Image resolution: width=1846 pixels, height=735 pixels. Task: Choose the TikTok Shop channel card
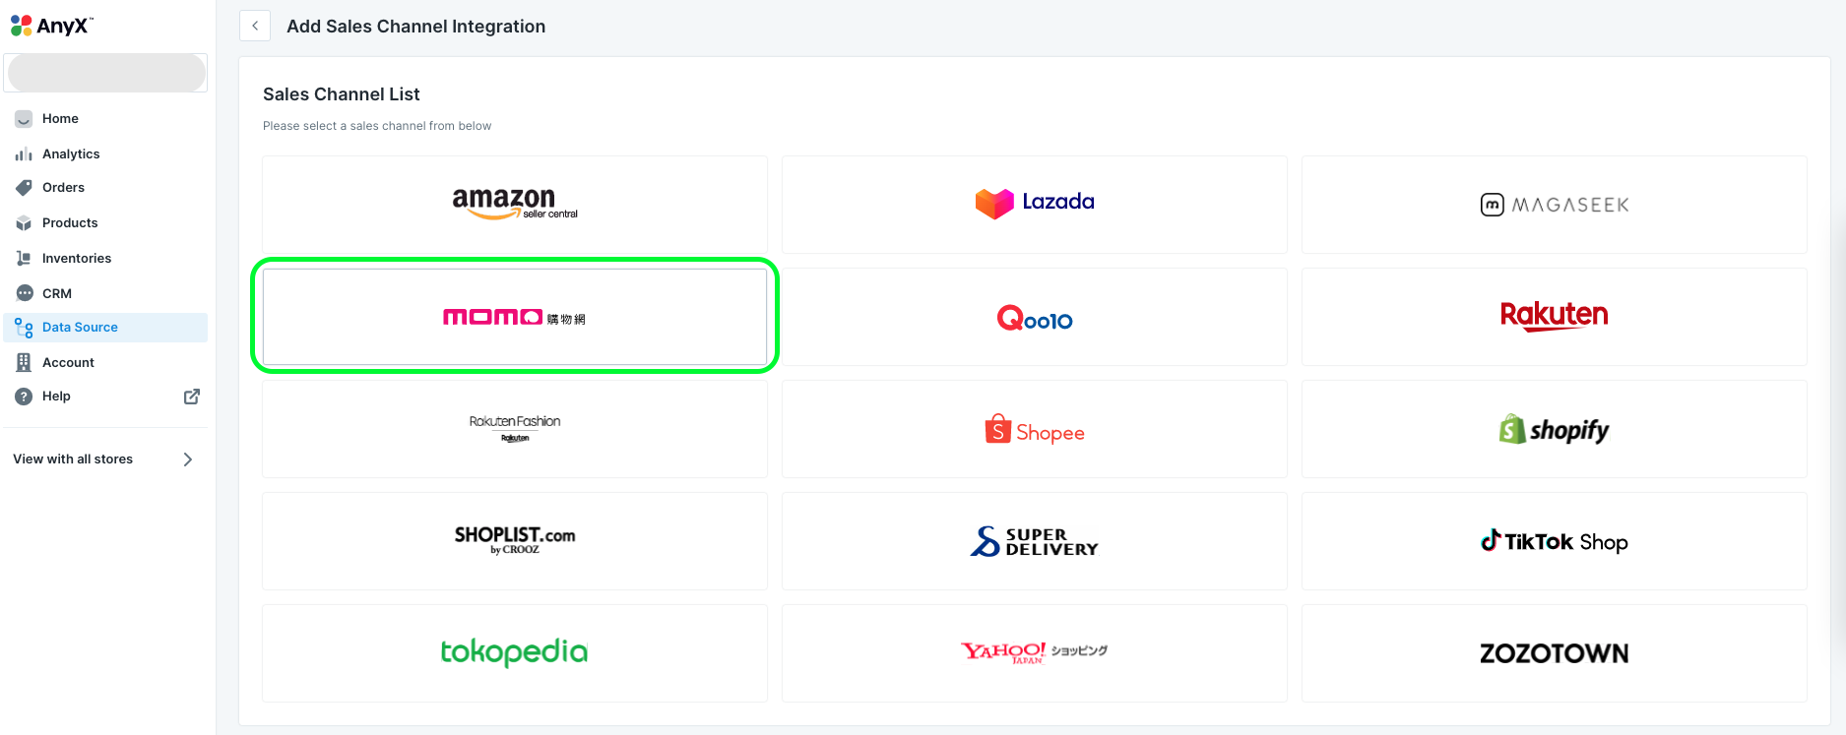[1554, 541]
